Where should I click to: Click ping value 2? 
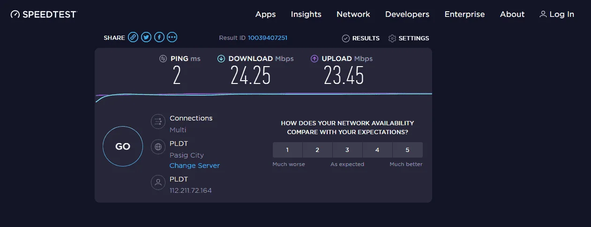pos(177,75)
